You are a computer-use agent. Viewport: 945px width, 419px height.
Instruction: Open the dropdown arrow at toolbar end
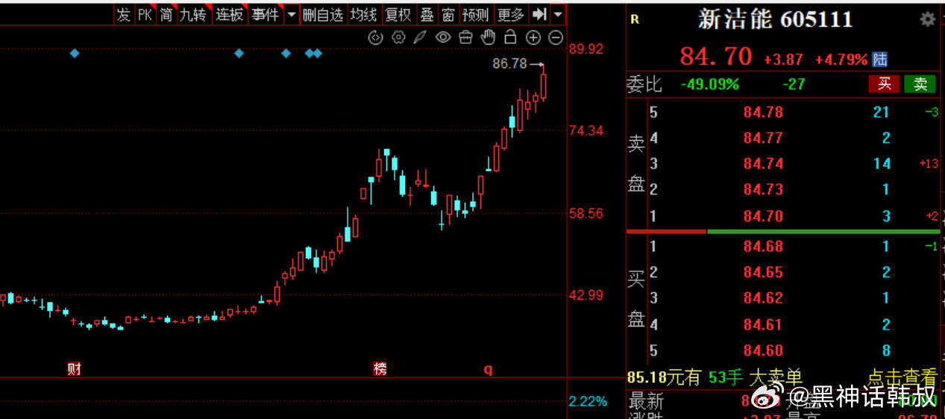pyautogui.click(x=557, y=14)
